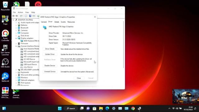Open Task View from the taskbar
199x112 pixels.
82,108
